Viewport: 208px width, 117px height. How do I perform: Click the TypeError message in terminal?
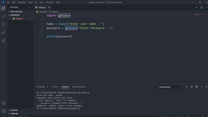click(59, 106)
